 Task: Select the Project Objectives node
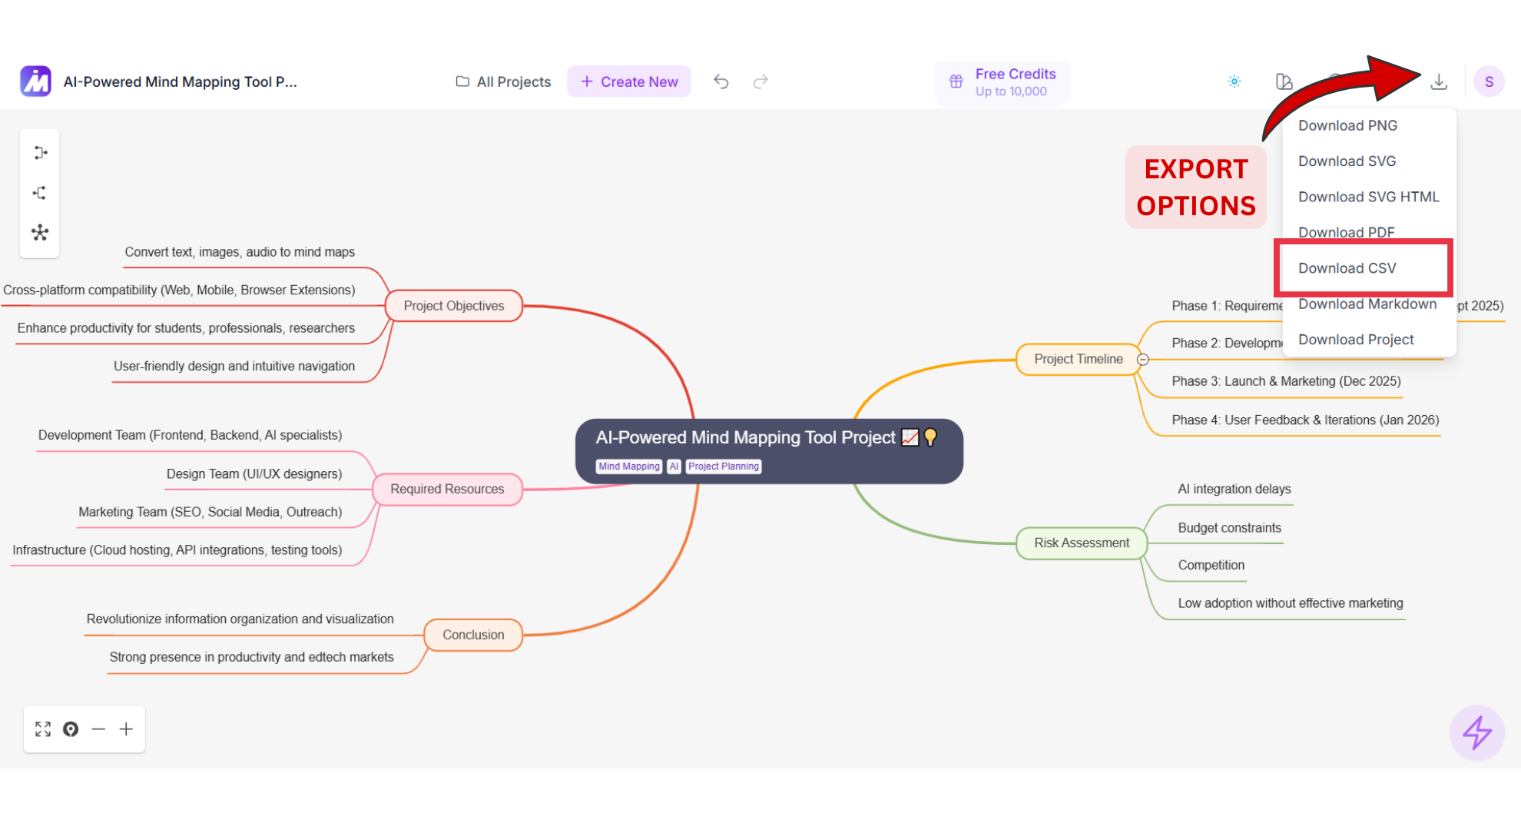tap(454, 306)
